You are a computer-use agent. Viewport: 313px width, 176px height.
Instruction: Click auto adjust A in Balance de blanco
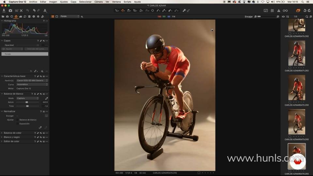click(35, 94)
